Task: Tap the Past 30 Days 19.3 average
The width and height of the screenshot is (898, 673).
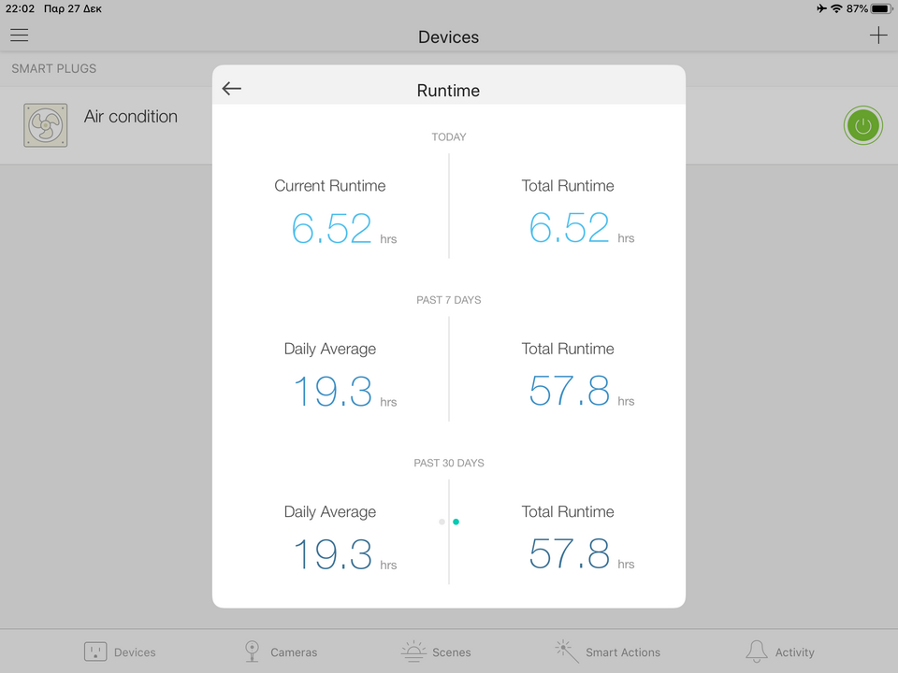Action: point(333,554)
